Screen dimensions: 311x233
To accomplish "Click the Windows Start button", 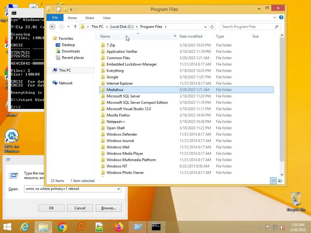I will click(x=7, y=227).
